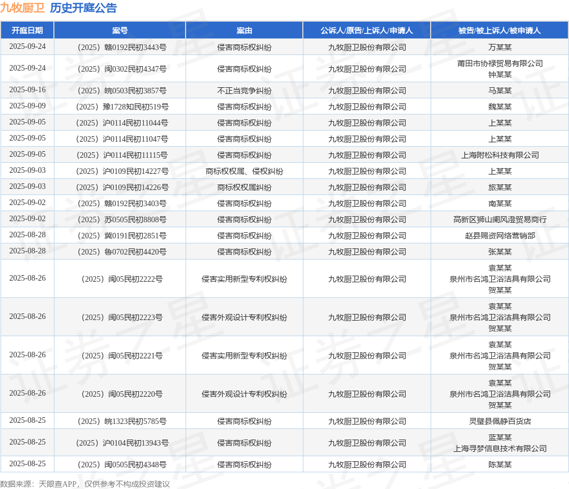Select case number （2025）闽05民初2223号

click(x=120, y=317)
